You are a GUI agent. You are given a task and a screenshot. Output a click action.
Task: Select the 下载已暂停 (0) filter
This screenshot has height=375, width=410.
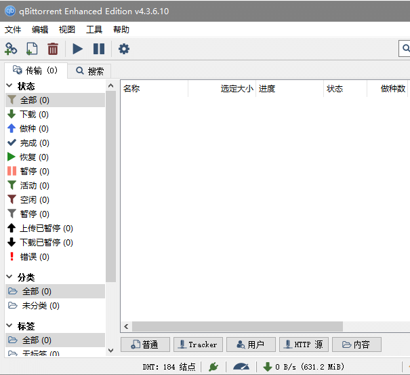pyautogui.click(x=55, y=242)
